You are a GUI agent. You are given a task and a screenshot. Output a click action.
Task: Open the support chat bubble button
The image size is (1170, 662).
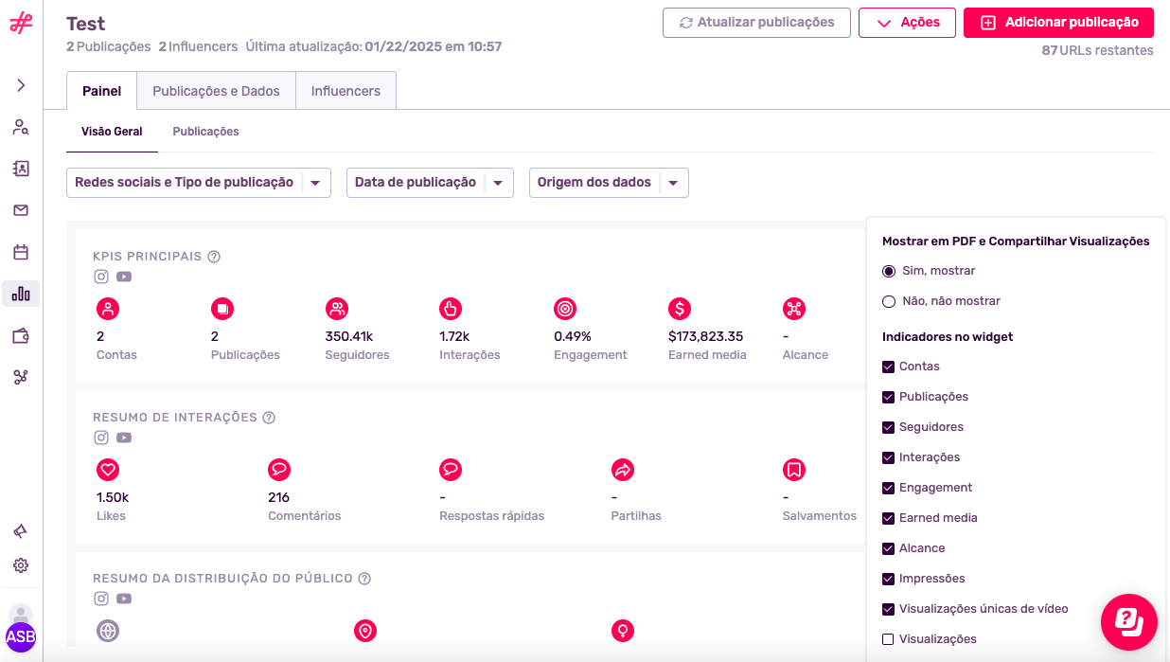tap(1129, 622)
